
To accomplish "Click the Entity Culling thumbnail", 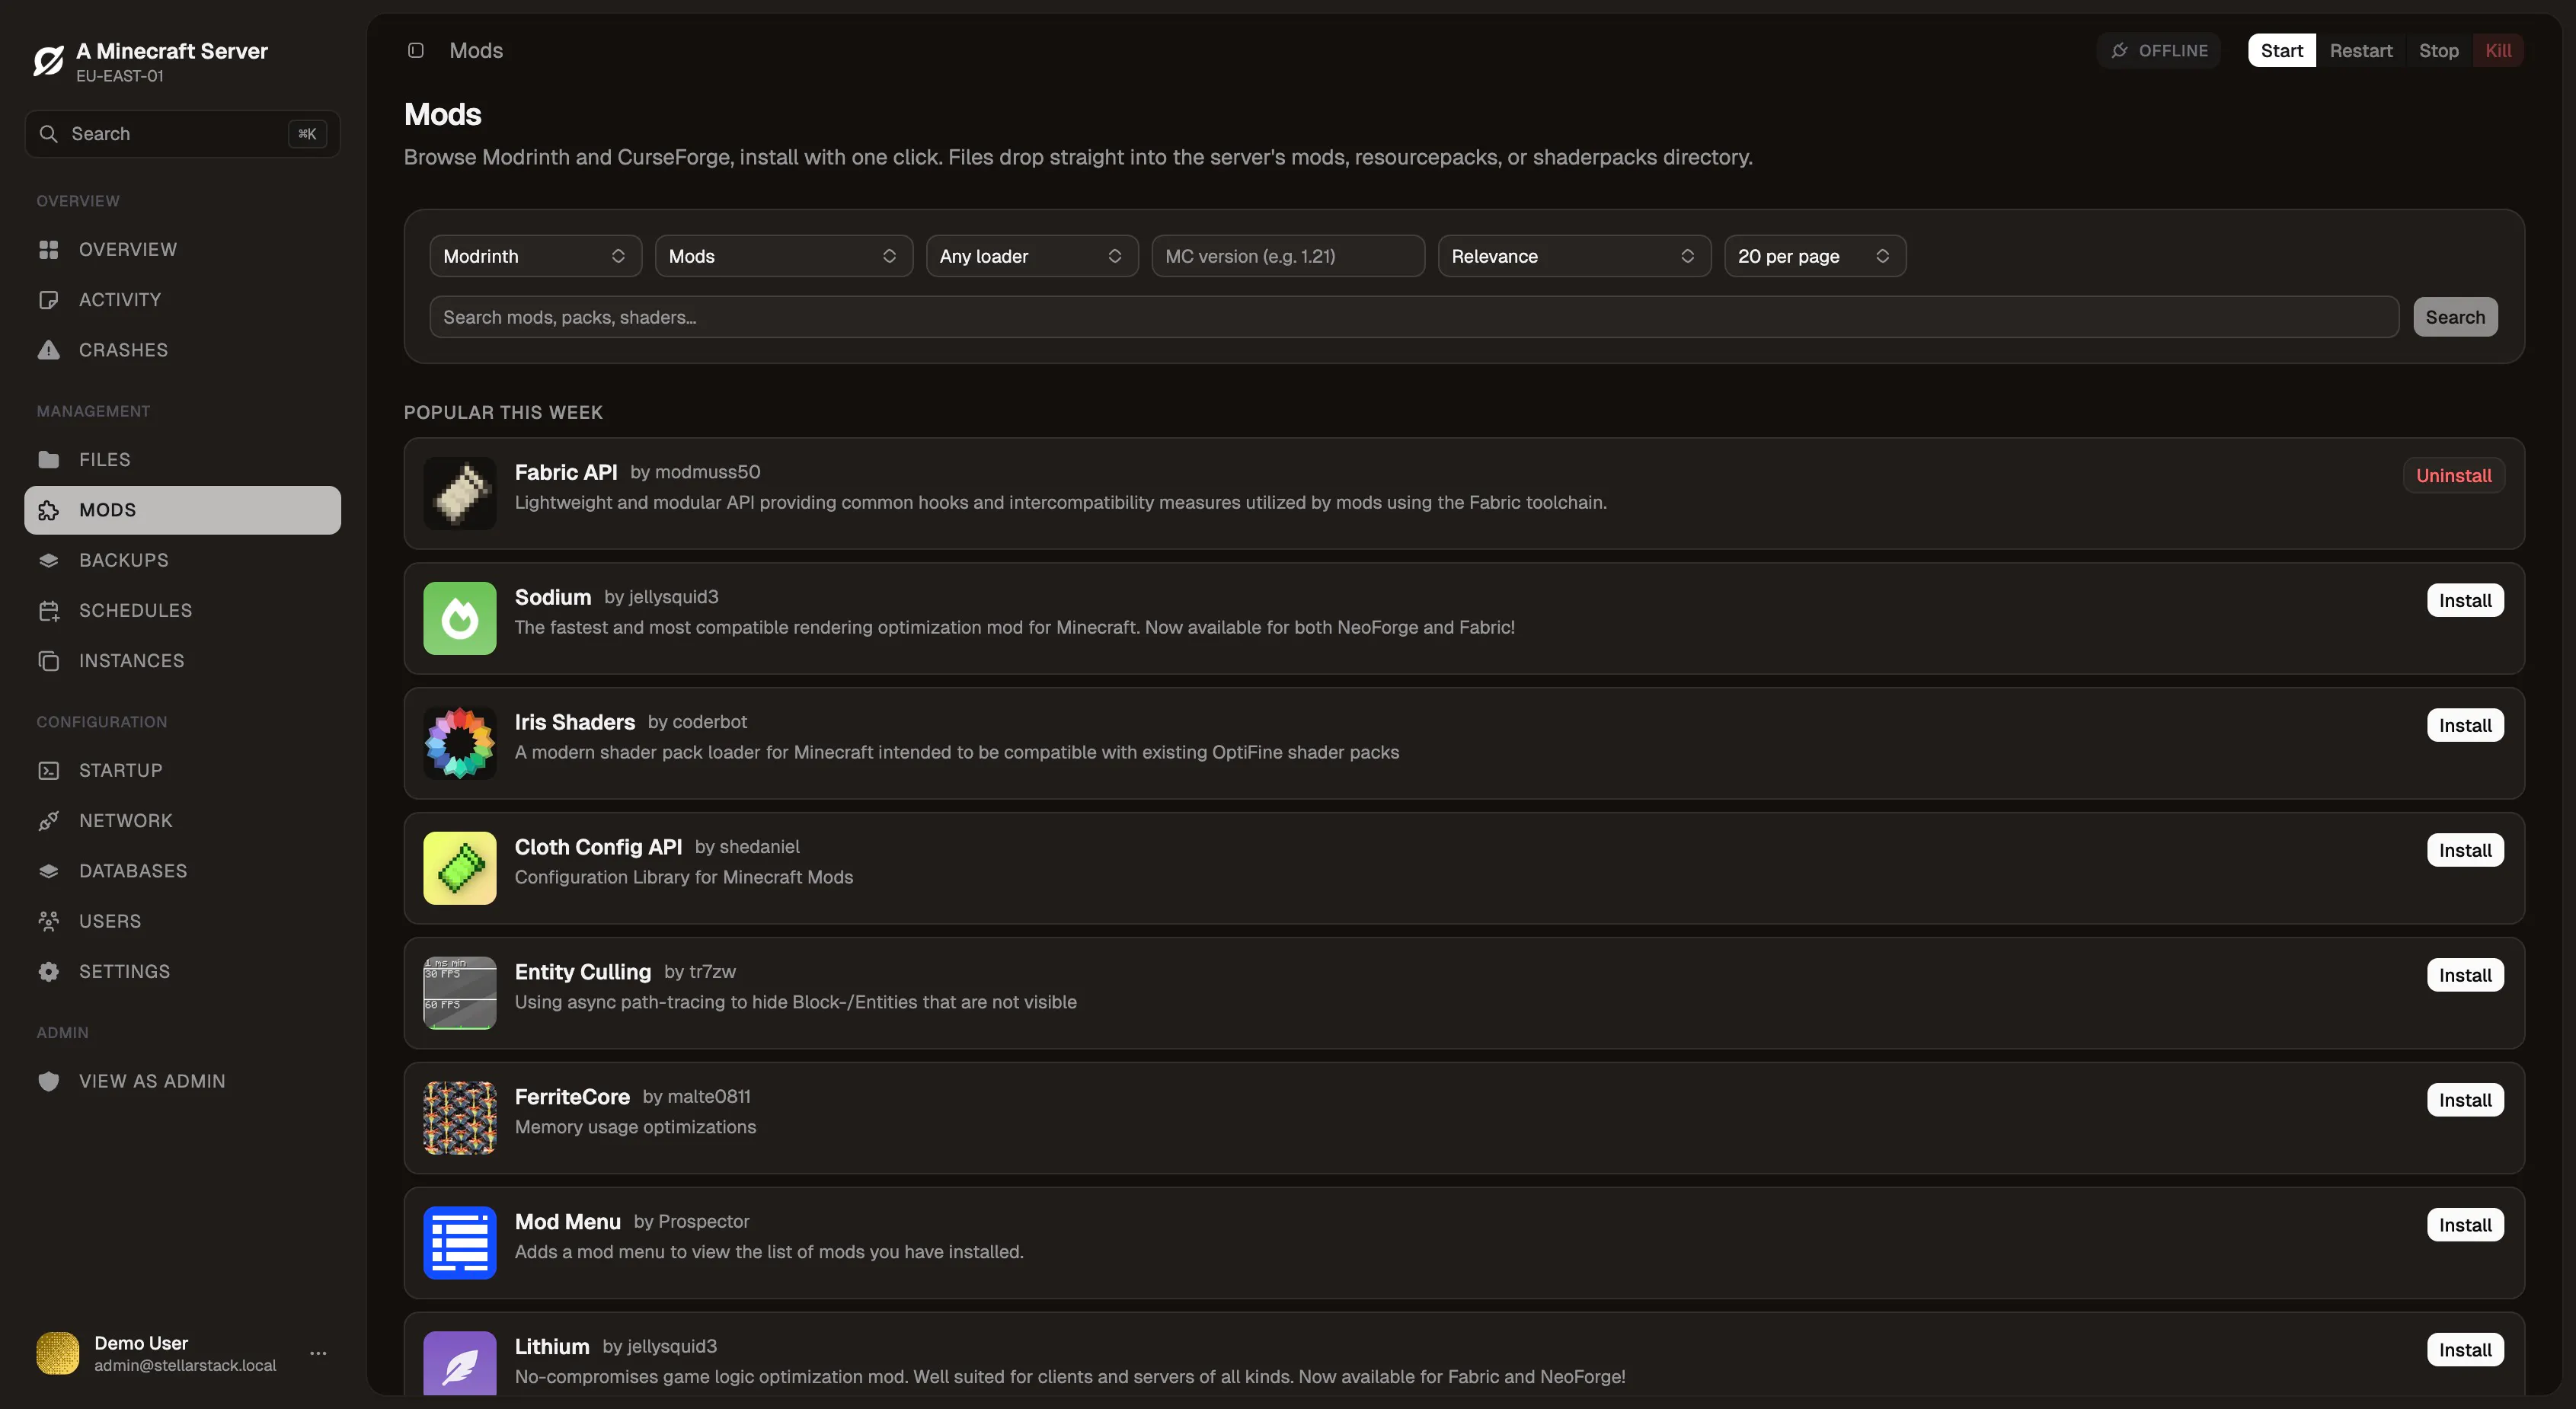I will (x=459, y=993).
